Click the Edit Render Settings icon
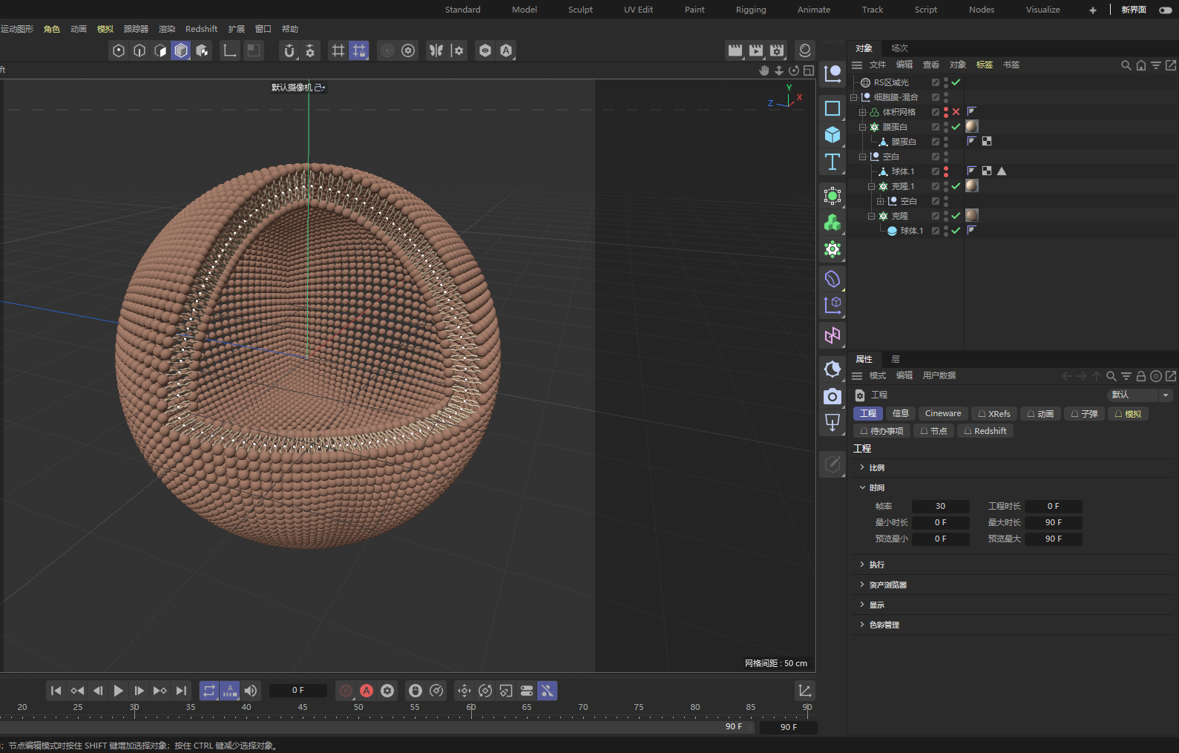1179x753 pixels. [x=777, y=50]
